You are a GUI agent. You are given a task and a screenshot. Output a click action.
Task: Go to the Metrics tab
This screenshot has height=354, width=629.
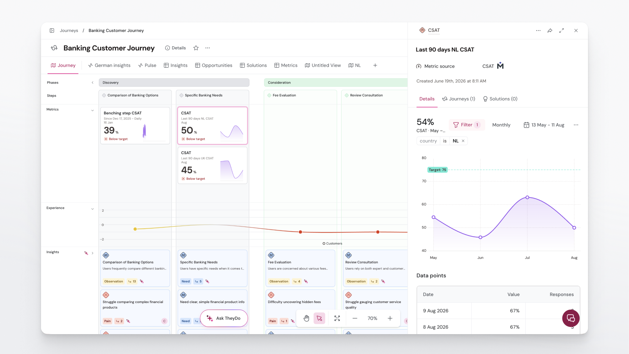click(286, 65)
